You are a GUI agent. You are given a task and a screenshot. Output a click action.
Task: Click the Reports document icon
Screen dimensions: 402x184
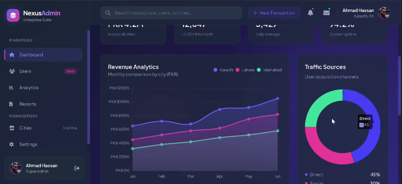click(x=11, y=104)
